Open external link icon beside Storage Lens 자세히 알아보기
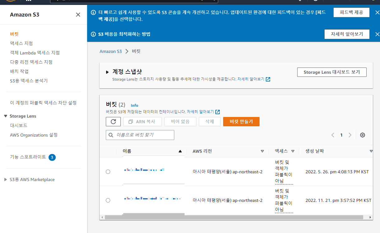380x233 pixels. tap(268, 79)
